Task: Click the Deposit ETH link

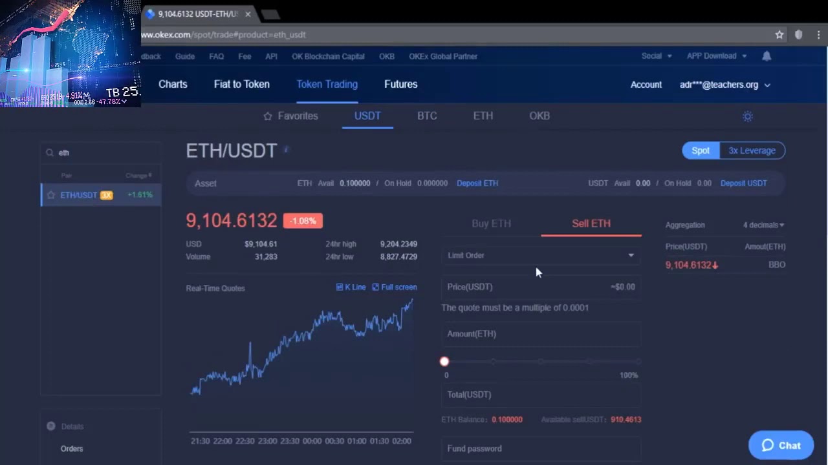Action: coord(477,183)
